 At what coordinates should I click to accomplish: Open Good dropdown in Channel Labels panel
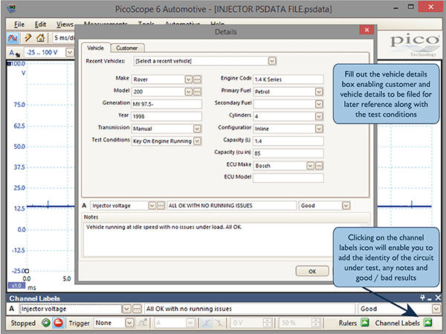pyautogui.click(x=436, y=309)
